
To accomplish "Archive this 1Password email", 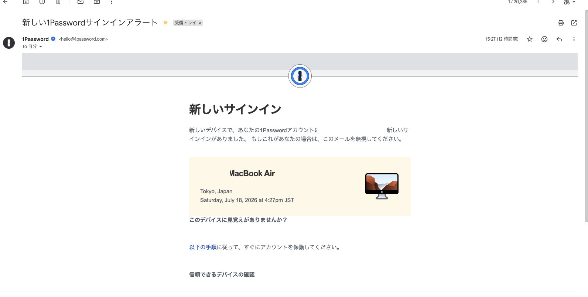I will click(x=26, y=2).
